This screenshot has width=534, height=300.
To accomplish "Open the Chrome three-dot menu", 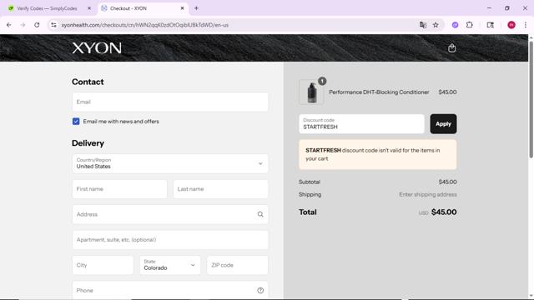I will pos(526,25).
